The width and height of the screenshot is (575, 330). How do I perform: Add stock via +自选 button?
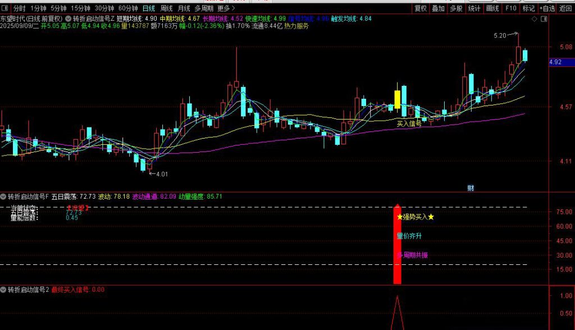pos(547,8)
